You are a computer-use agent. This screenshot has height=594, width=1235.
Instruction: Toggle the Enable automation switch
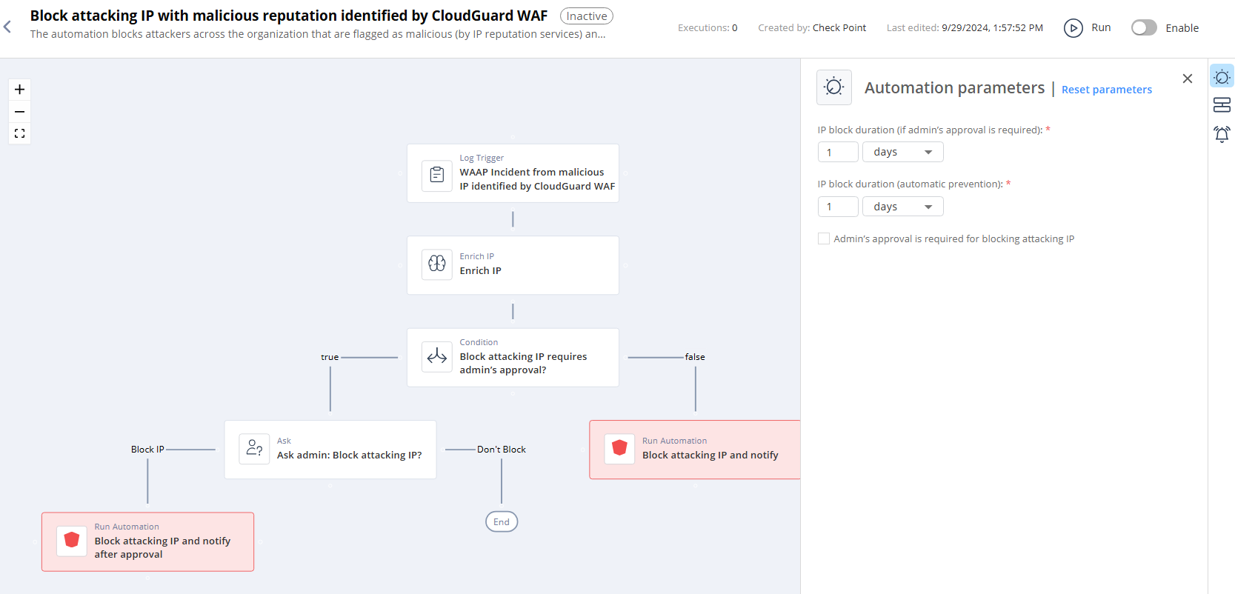click(x=1144, y=28)
